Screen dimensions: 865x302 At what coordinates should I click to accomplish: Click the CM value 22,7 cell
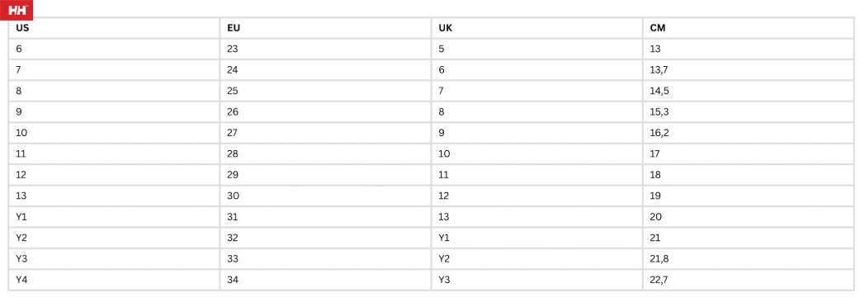[749, 280]
